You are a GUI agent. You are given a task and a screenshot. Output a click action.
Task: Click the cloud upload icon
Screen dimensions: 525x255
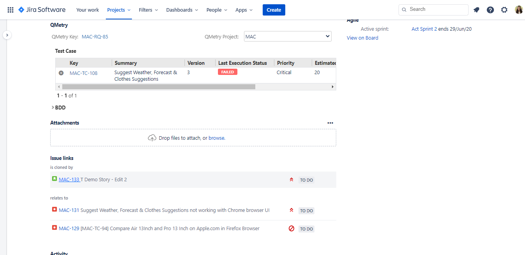pyautogui.click(x=152, y=138)
